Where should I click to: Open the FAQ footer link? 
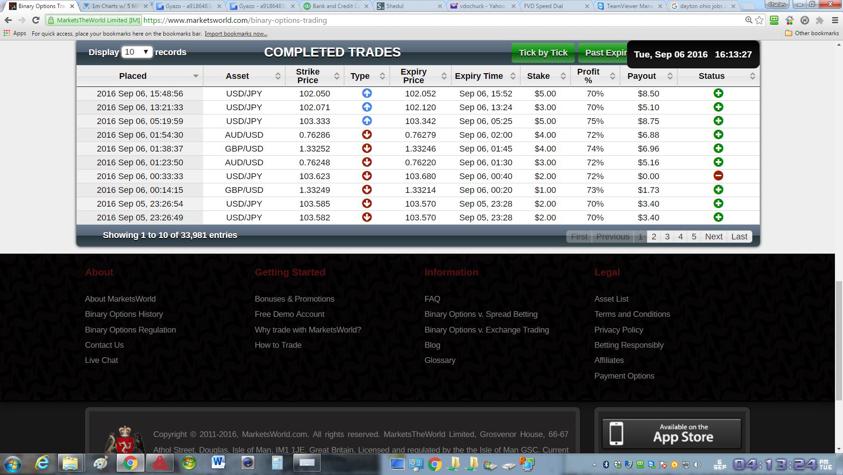tap(432, 299)
